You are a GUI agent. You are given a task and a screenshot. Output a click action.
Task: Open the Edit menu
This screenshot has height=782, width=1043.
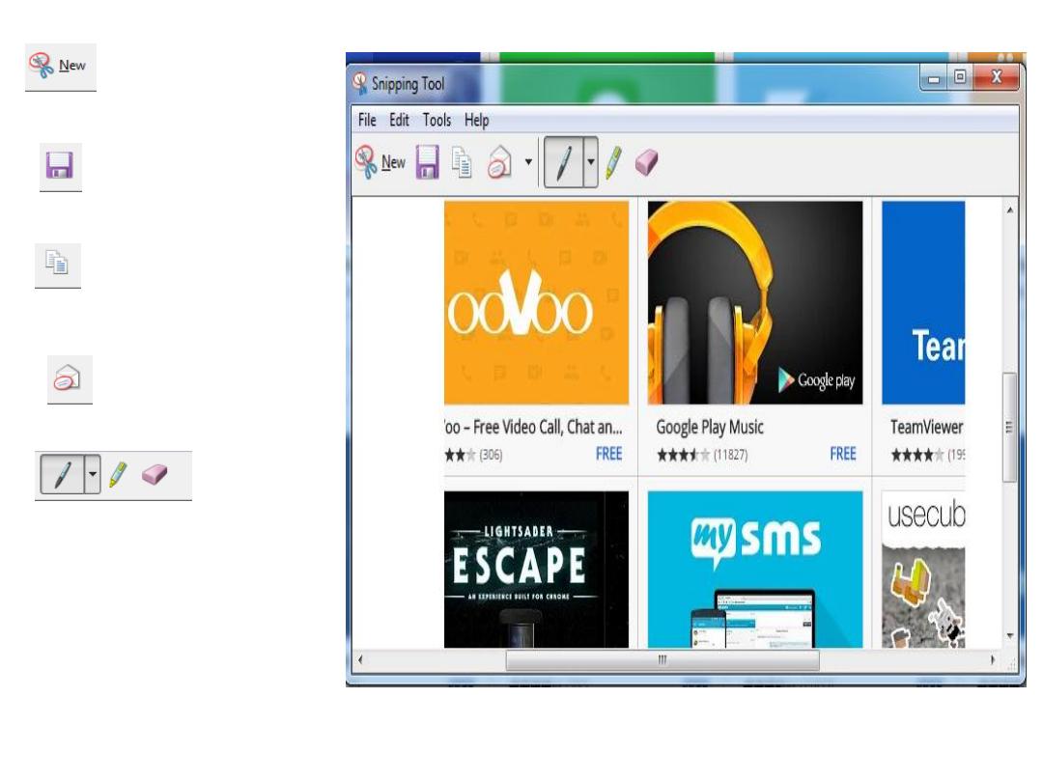(x=399, y=121)
